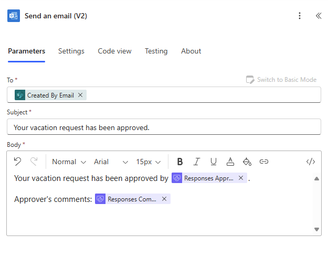Open the Arial font family dropdown

[111, 162]
